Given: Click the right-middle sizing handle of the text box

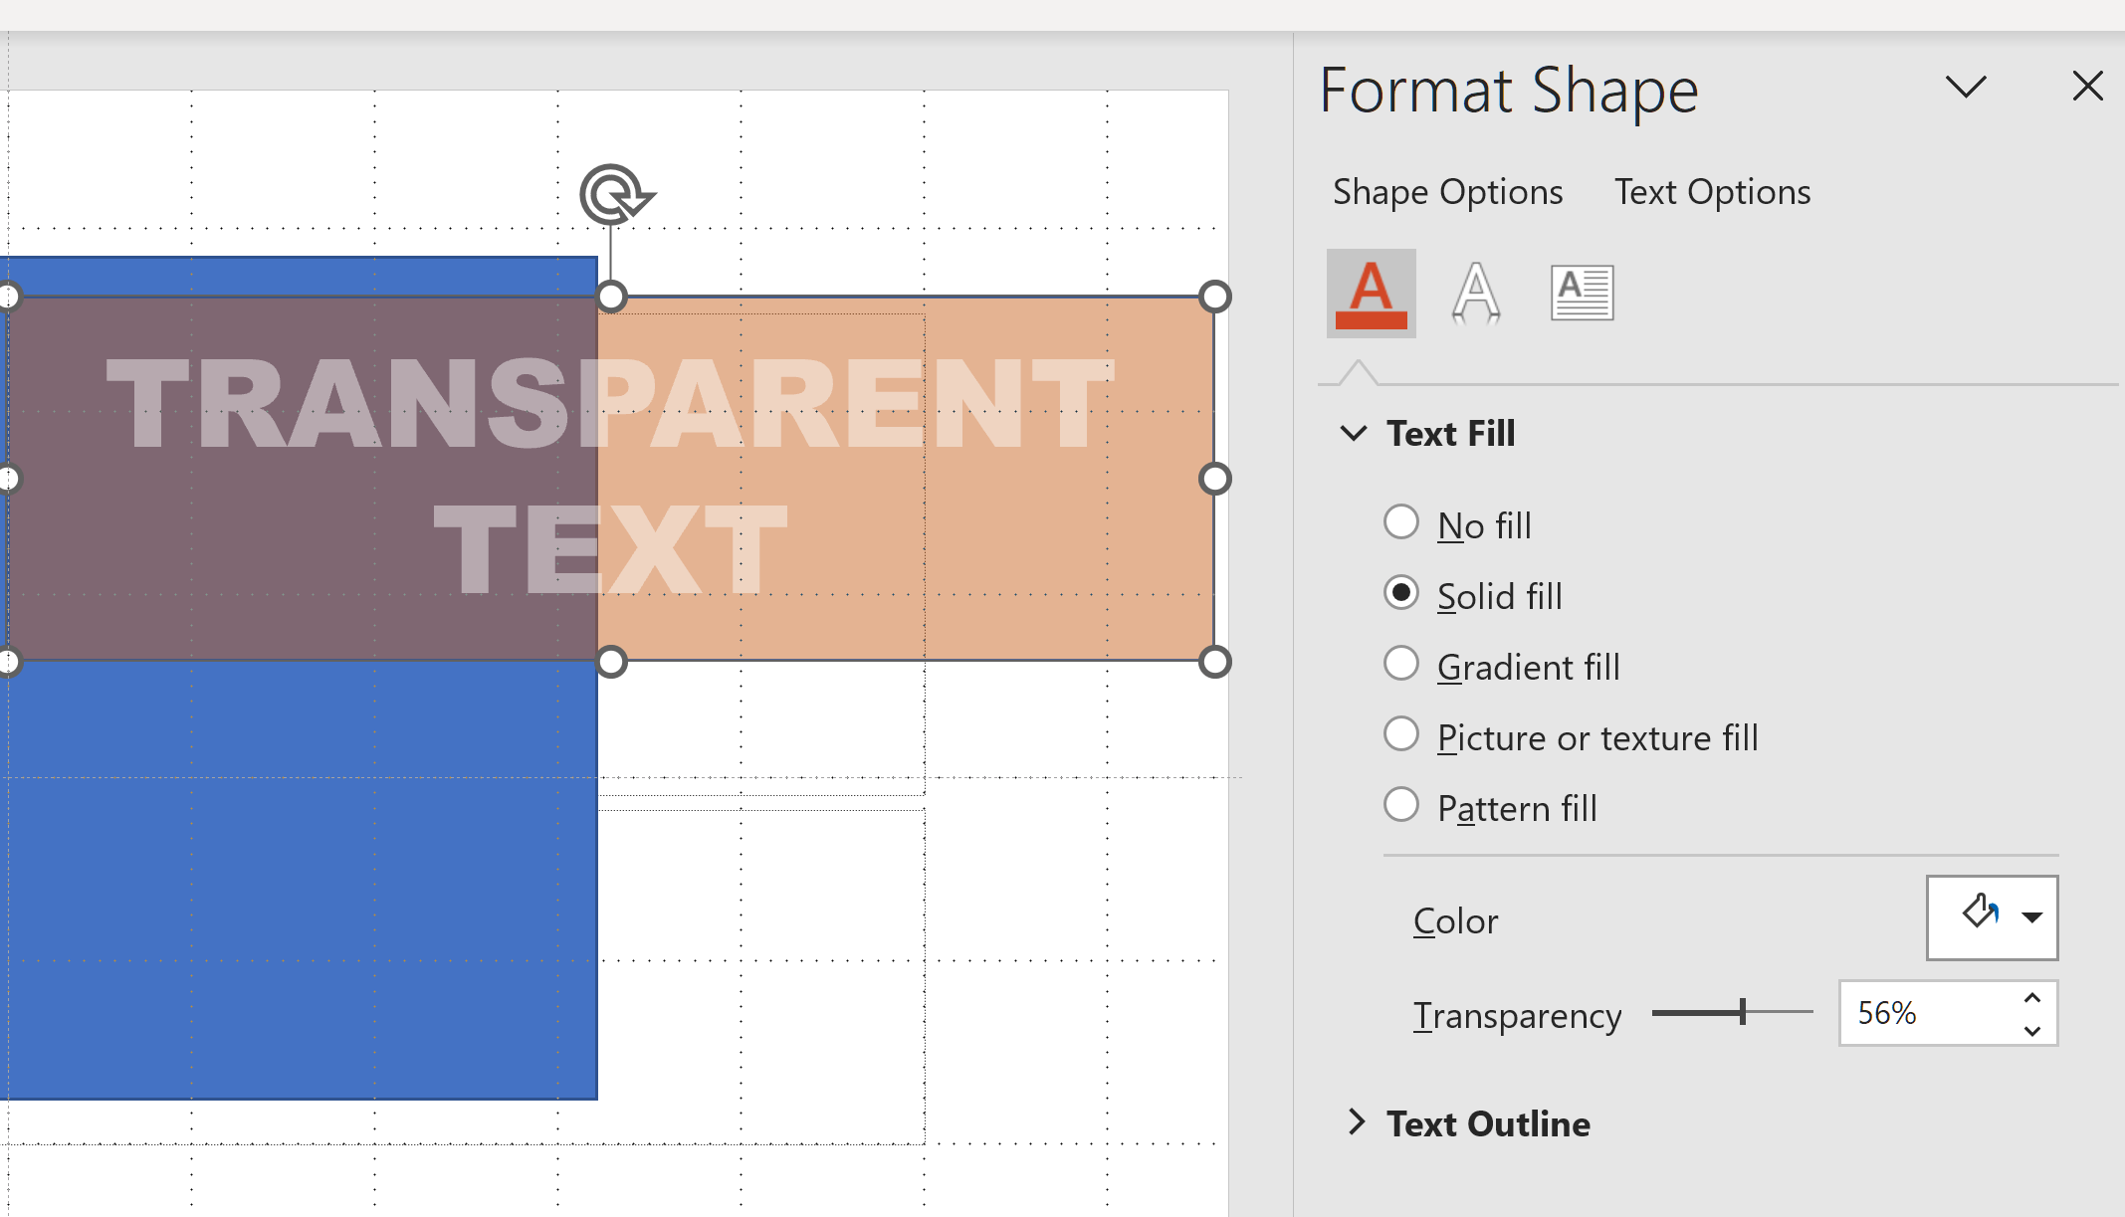Looking at the screenshot, I should [x=1214, y=479].
